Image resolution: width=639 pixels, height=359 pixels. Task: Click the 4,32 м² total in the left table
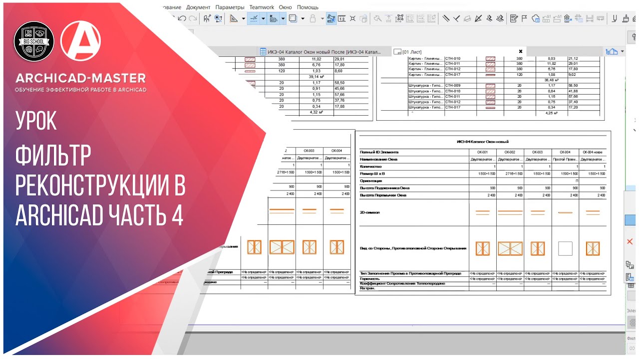[316, 113]
